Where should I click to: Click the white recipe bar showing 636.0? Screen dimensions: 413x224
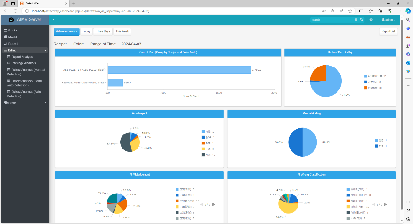(115, 82)
